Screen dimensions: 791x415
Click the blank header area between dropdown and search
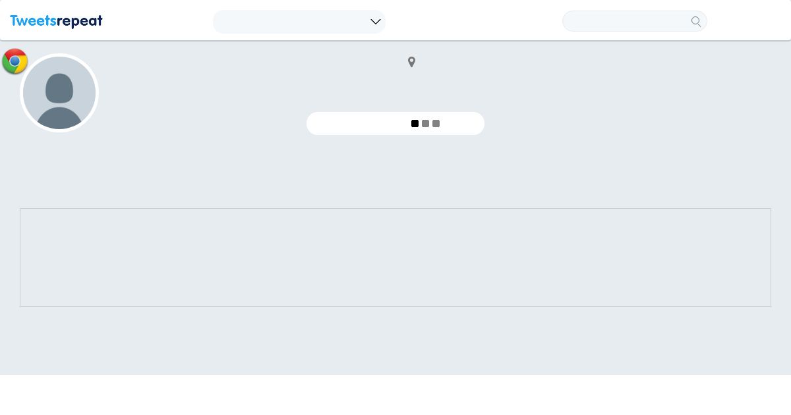point(473,21)
